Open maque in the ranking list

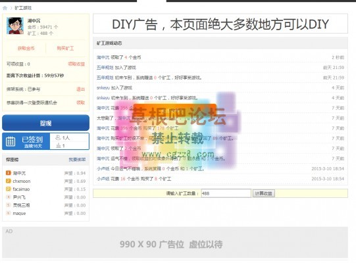[x=19, y=213]
